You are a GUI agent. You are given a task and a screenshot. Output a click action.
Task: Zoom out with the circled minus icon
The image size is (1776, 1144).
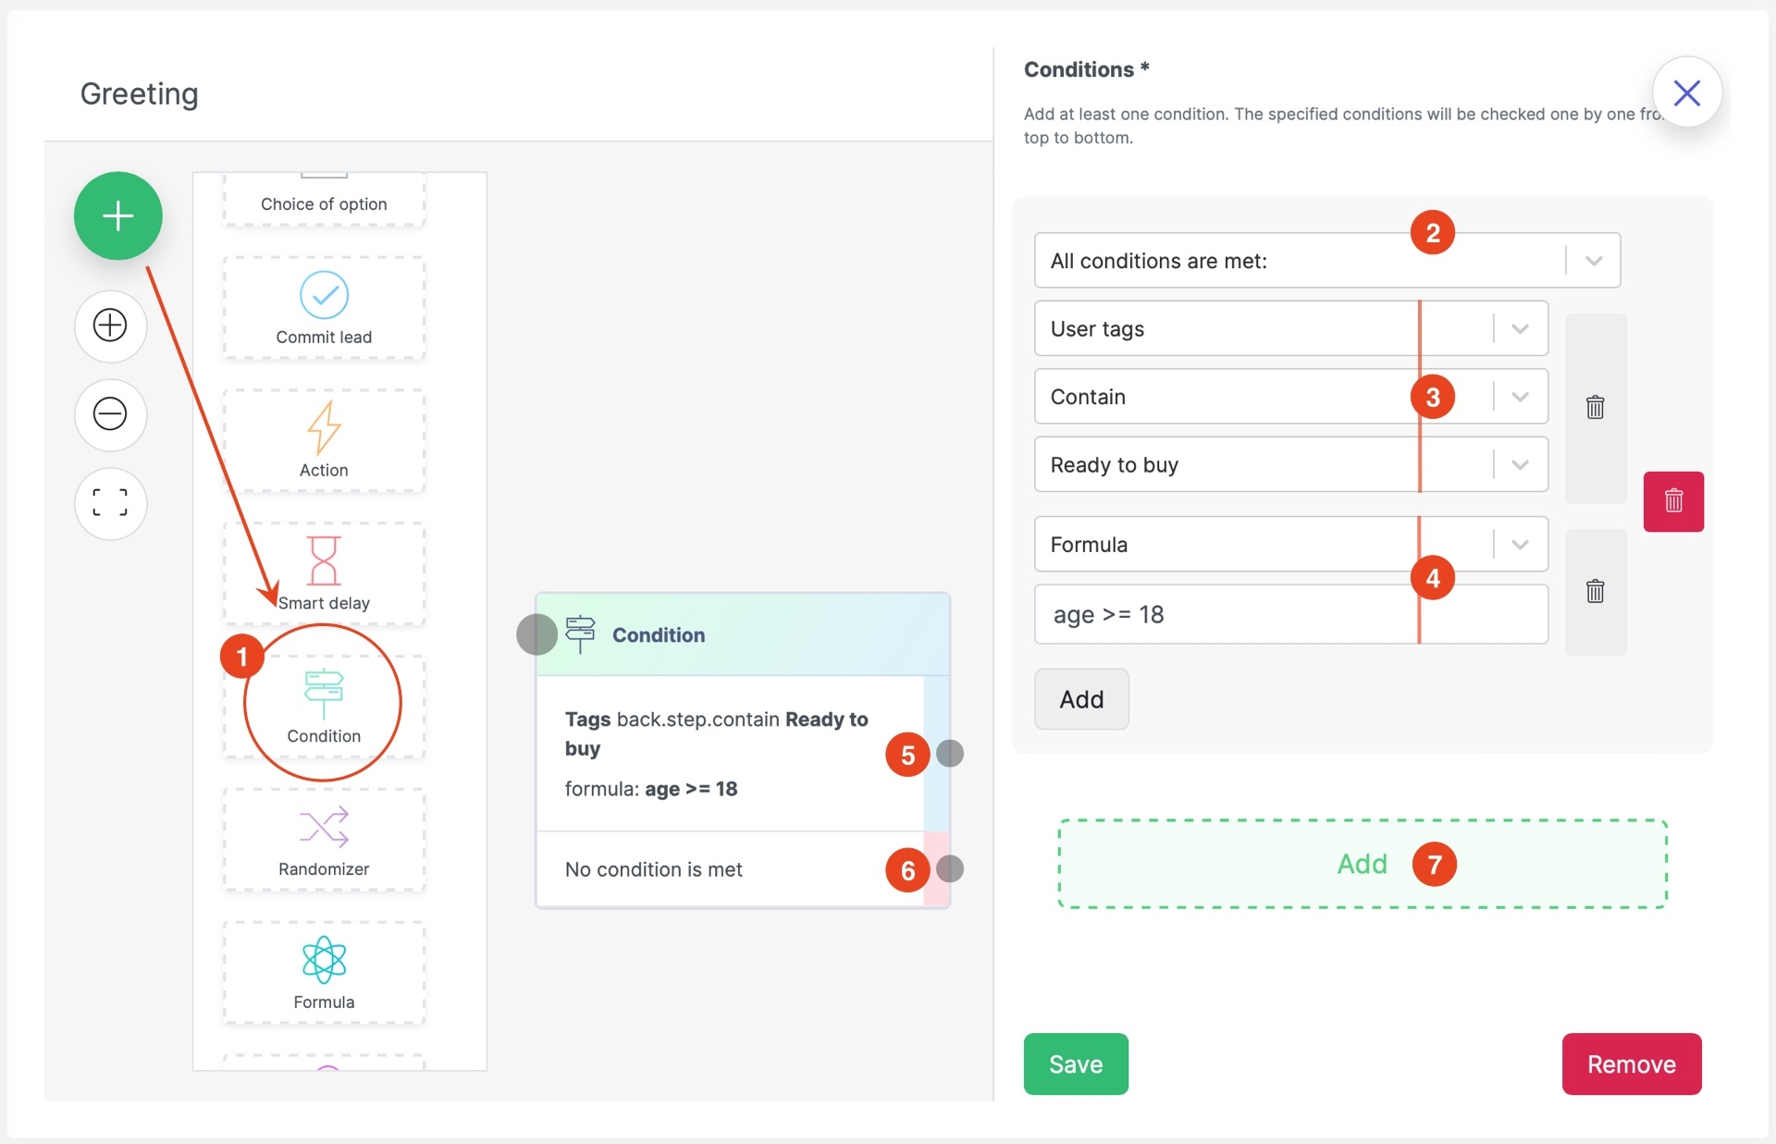pyautogui.click(x=110, y=413)
